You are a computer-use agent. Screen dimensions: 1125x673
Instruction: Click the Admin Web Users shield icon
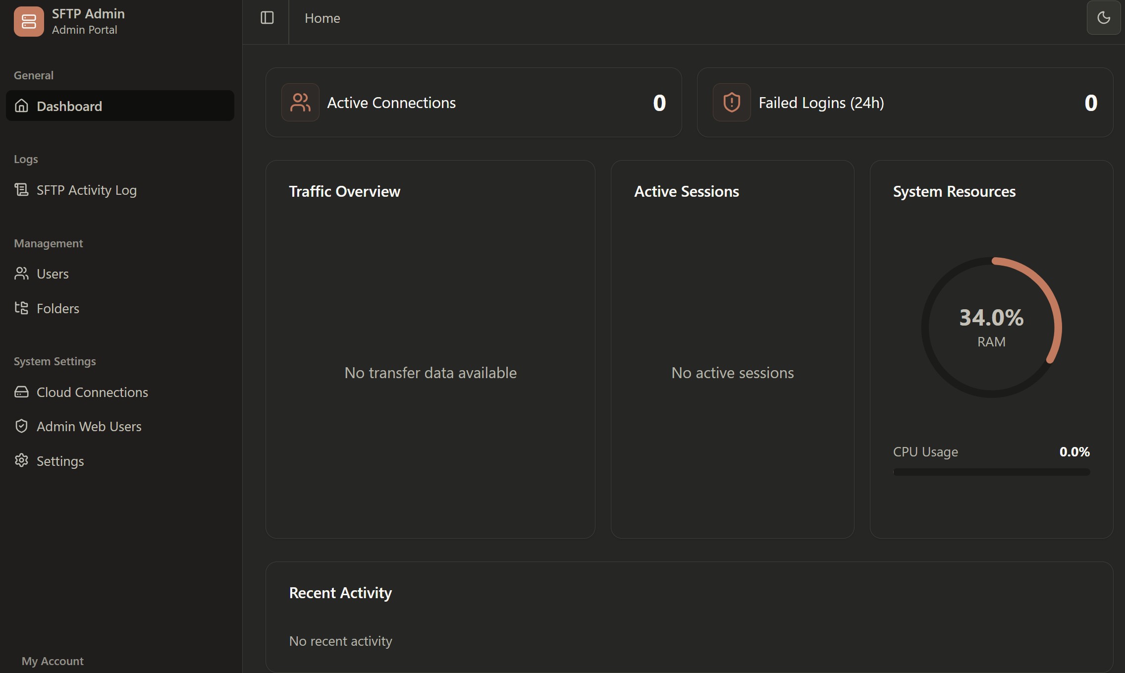21,426
